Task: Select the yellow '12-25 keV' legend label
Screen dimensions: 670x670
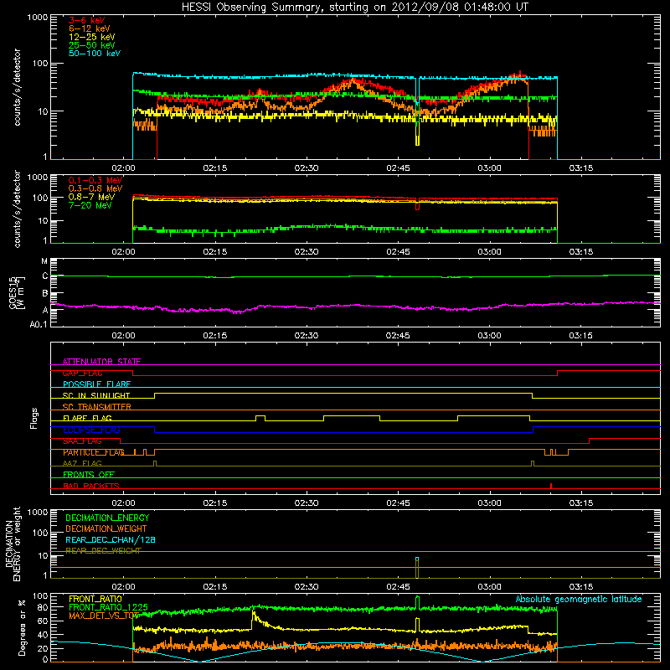Action: point(92,37)
